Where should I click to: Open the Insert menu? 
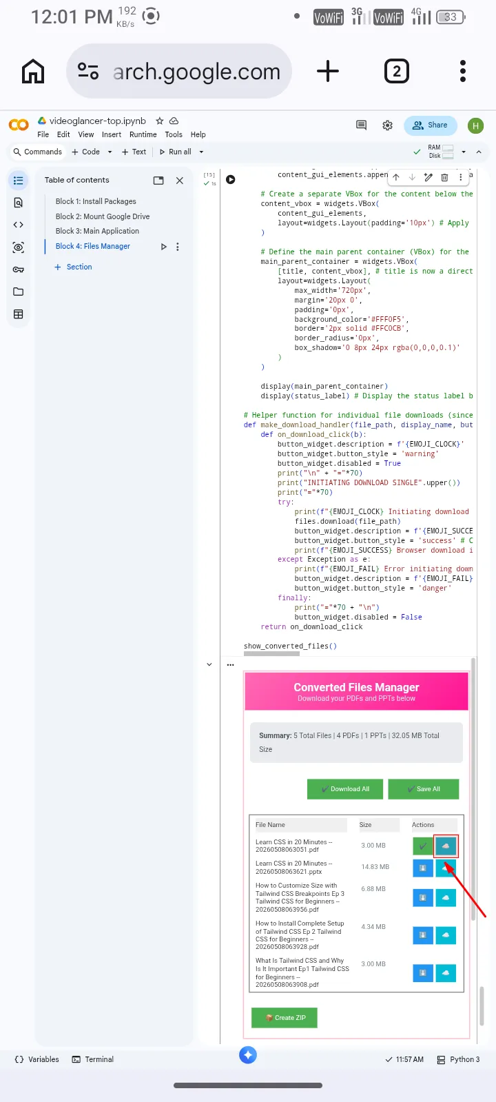coord(112,134)
